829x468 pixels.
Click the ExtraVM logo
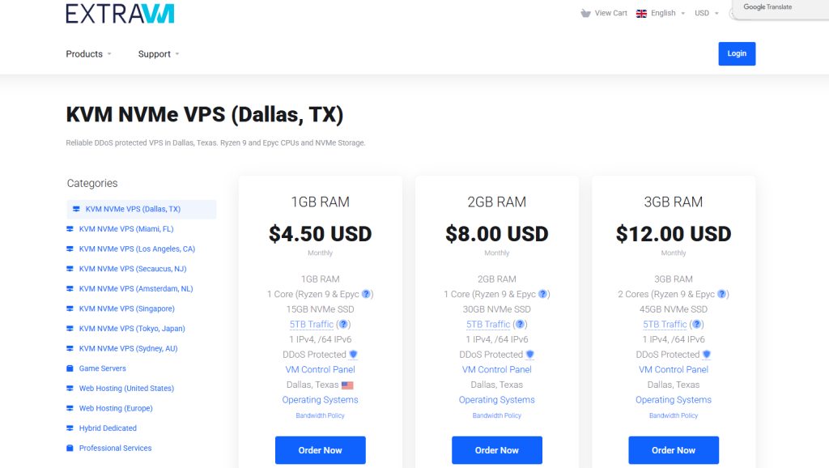point(120,13)
